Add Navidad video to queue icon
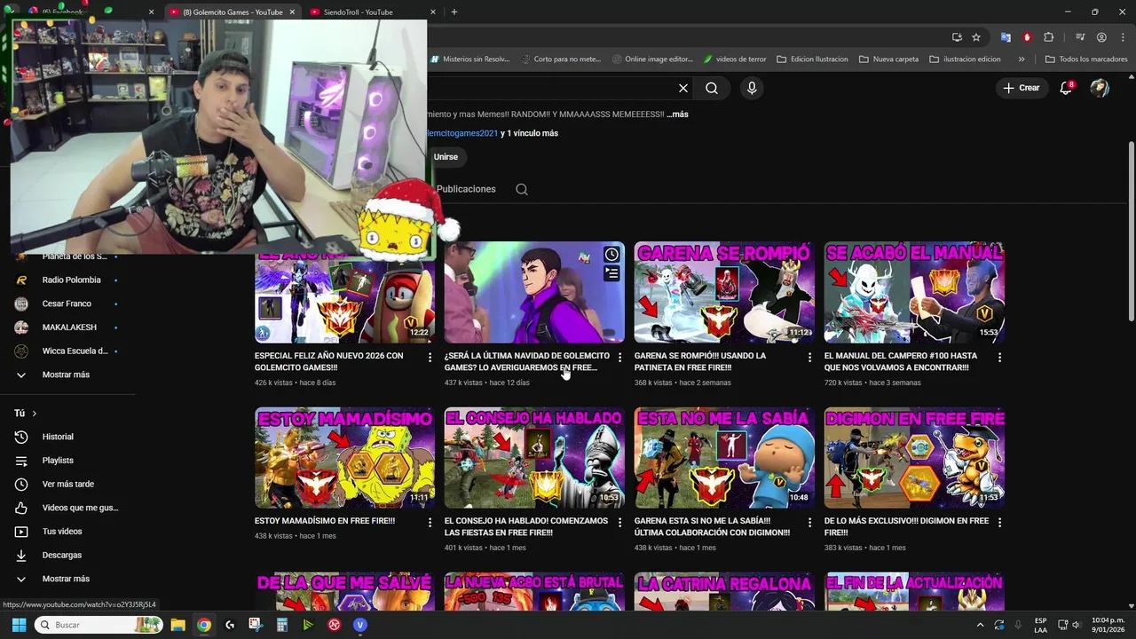1136x639 pixels. (x=611, y=274)
